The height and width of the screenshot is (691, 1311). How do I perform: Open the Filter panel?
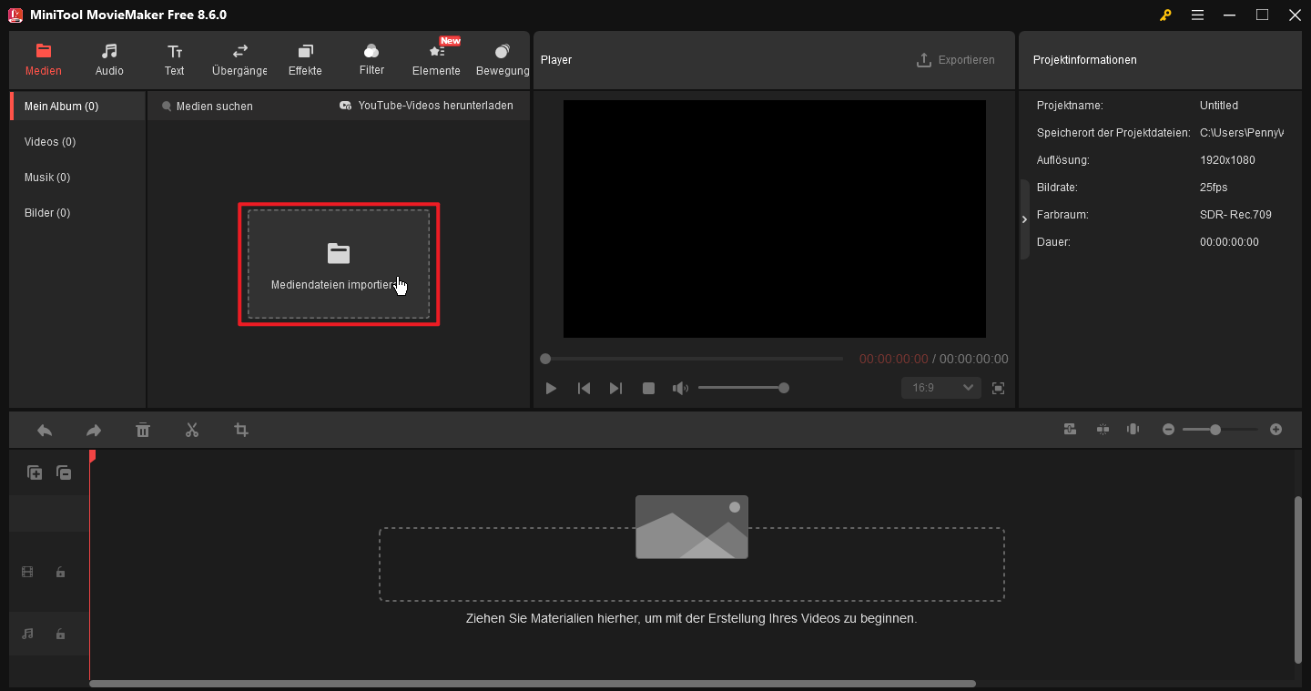(371, 59)
